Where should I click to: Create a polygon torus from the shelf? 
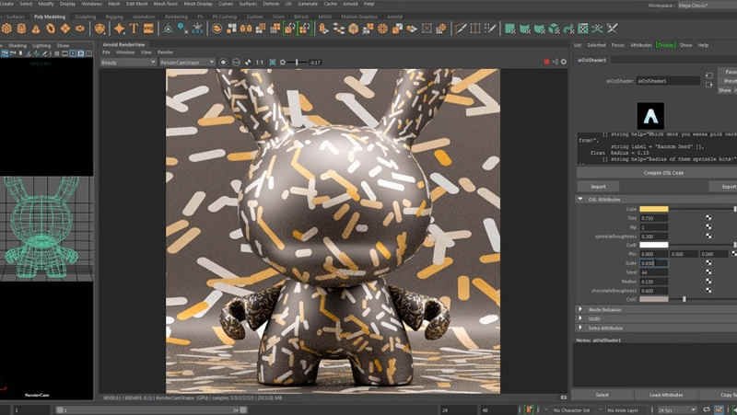[51, 29]
